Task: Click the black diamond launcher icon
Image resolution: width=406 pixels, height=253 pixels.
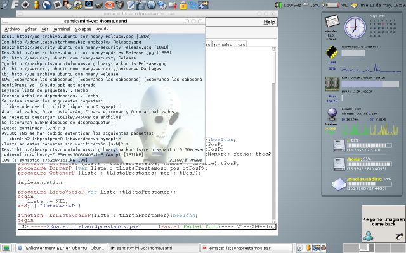Action: click(x=25, y=4)
